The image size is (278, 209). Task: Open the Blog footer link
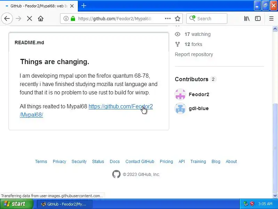pos(216,161)
